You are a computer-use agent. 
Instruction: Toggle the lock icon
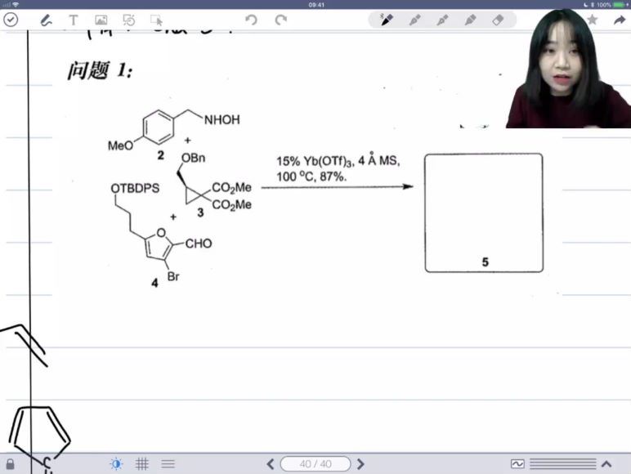(10, 464)
